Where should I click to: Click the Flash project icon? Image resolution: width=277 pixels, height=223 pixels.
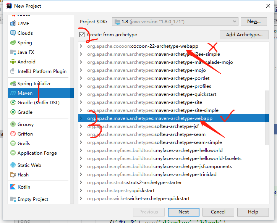click(x=13, y=175)
